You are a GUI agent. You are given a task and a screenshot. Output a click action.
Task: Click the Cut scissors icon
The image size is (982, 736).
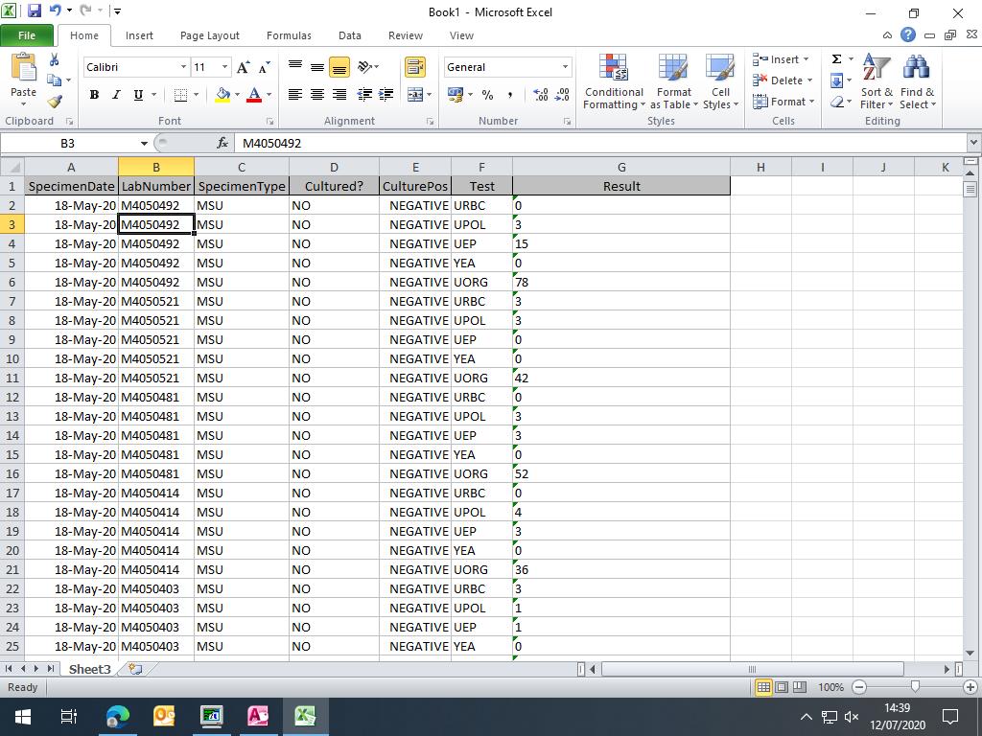pos(55,60)
